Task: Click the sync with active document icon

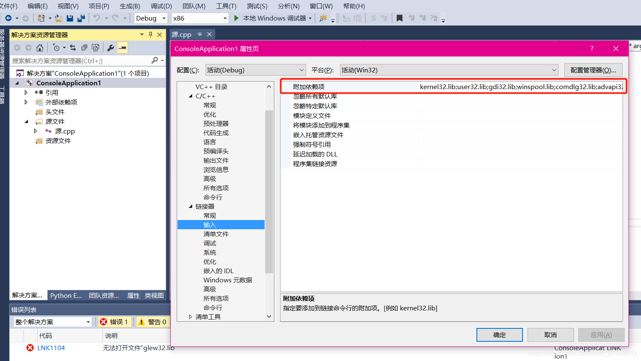Action: pos(73,48)
